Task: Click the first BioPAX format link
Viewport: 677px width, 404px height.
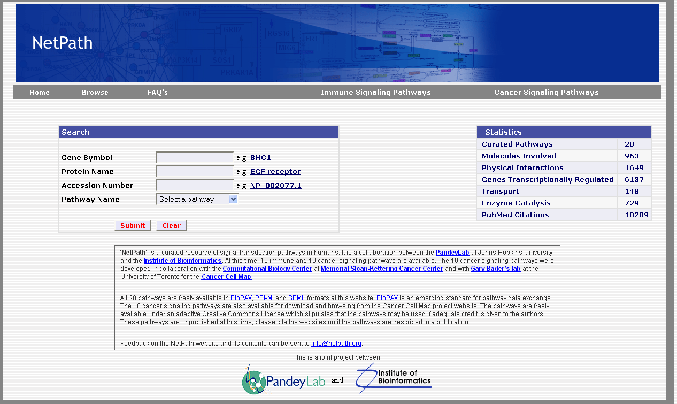Action: (240, 298)
